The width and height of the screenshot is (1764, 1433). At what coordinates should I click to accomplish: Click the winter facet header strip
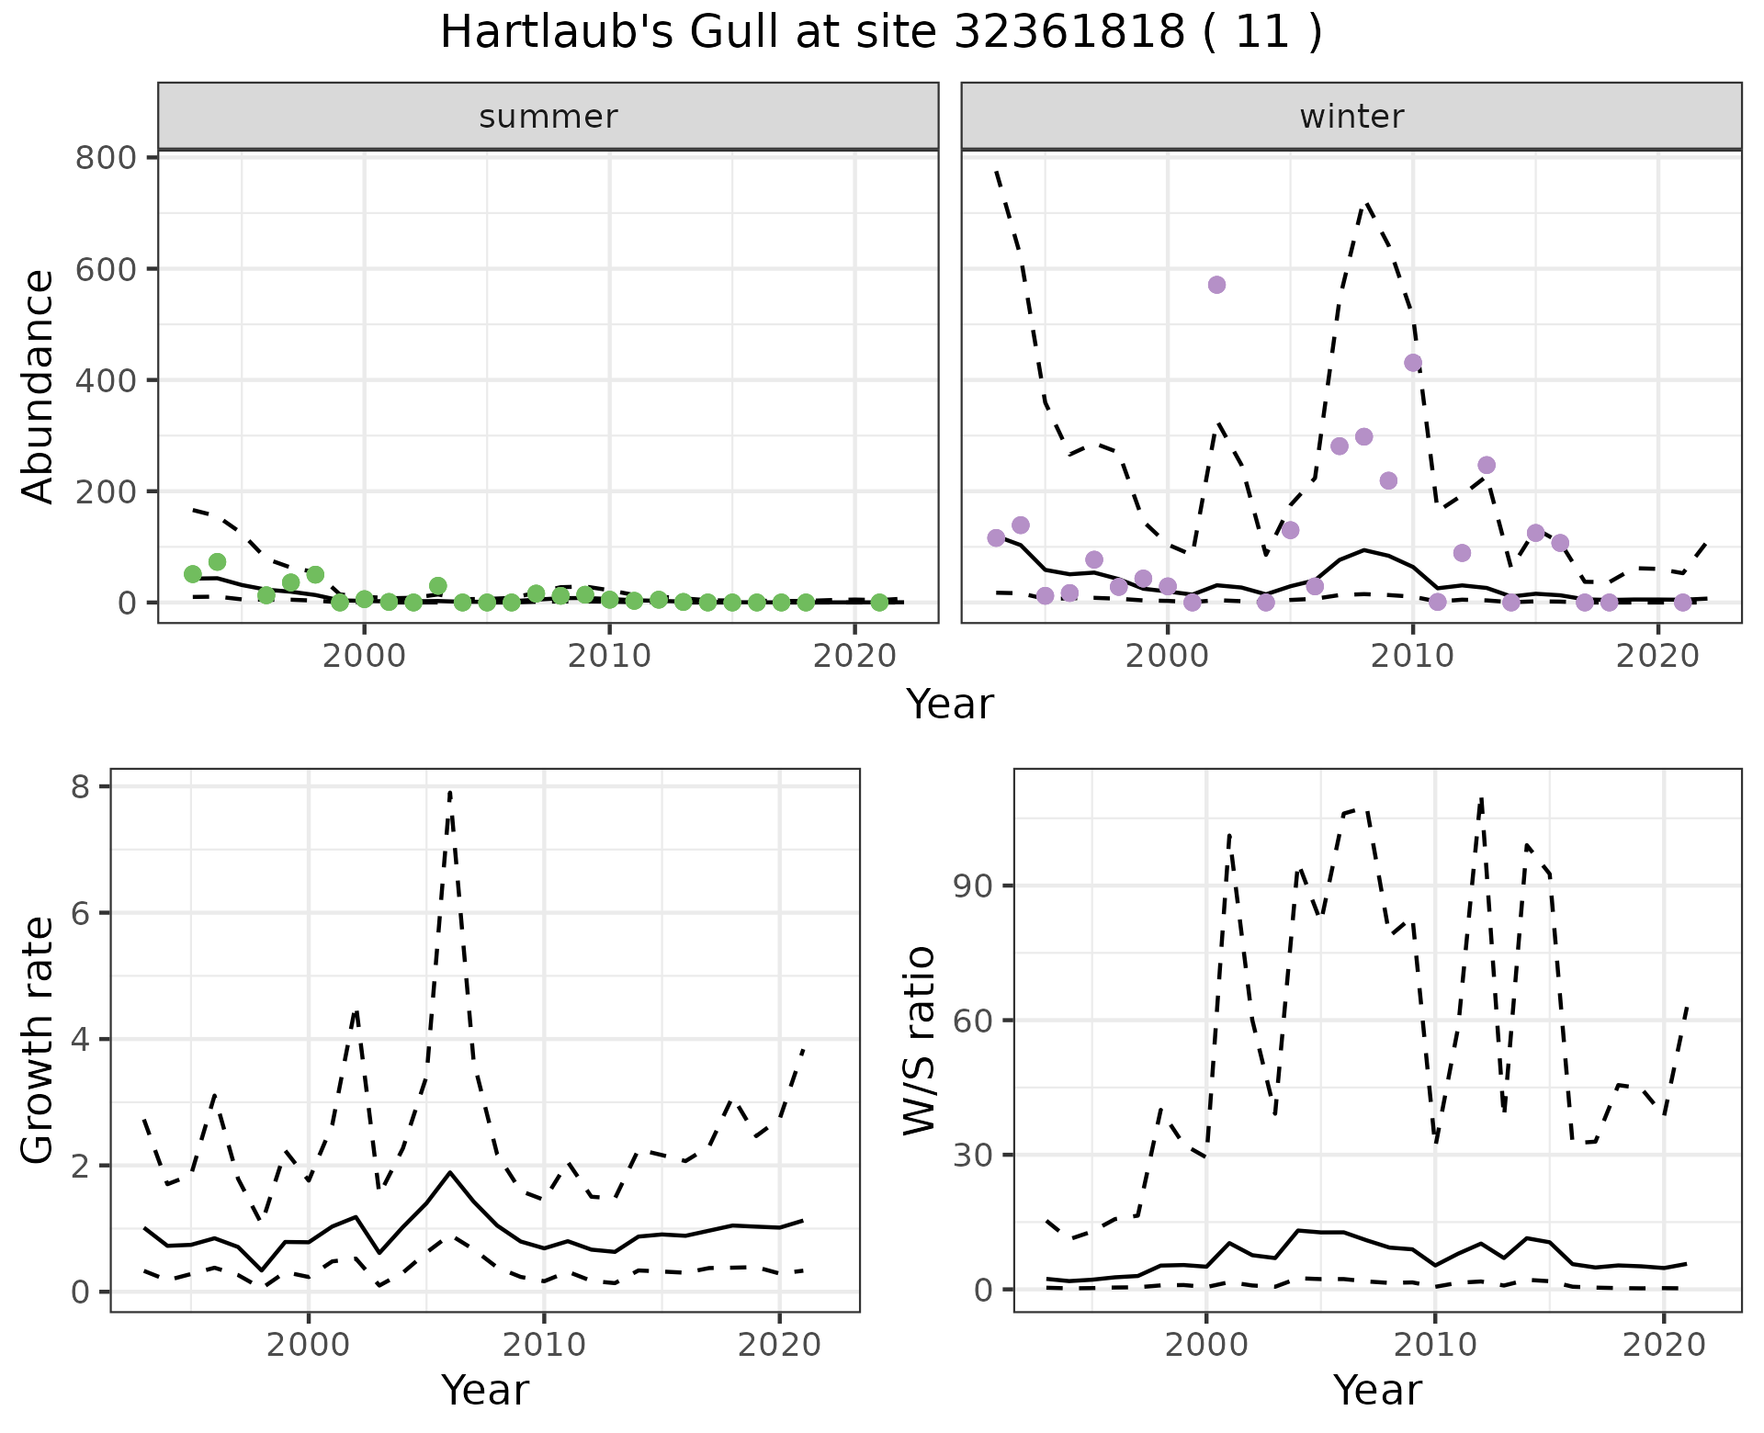(x=1351, y=117)
